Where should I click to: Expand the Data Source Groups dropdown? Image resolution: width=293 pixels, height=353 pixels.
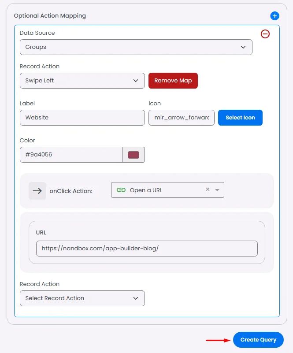click(136, 47)
